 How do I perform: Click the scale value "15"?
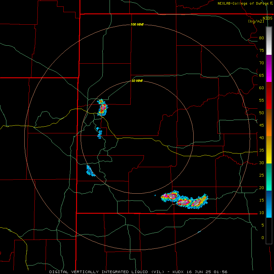[x=262, y=200]
